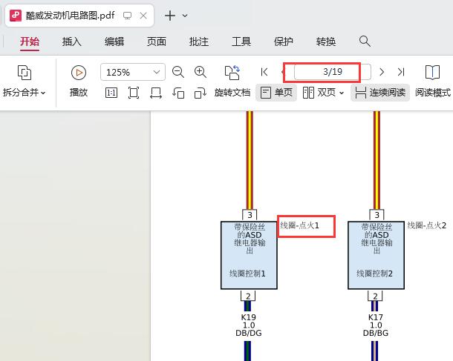
Task: Toggle 连续阅读 continuous reading
Action: (380, 93)
